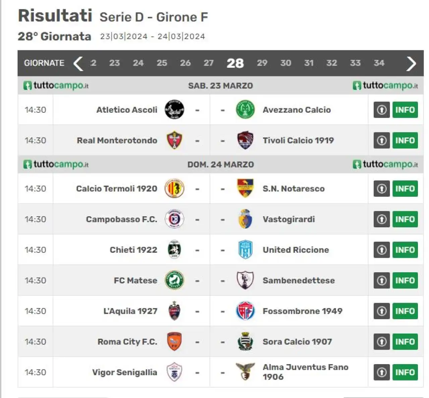Click arrow icon beside INFO for Chieti 1922
The height and width of the screenshot is (398, 429).
(382, 250)
